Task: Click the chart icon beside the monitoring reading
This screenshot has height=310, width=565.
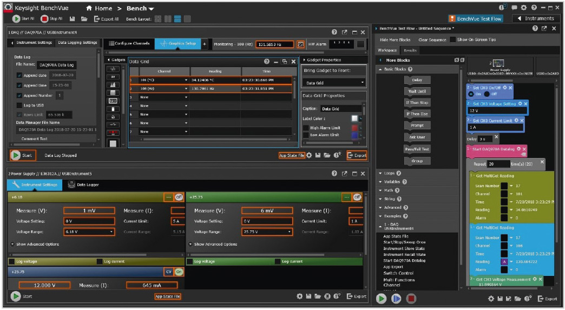Action: click(x=300, y=44)
